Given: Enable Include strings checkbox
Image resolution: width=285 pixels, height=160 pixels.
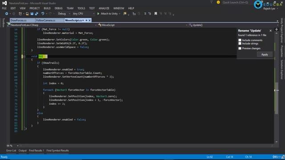Looking at the screenshot, I should pos(240,44).
